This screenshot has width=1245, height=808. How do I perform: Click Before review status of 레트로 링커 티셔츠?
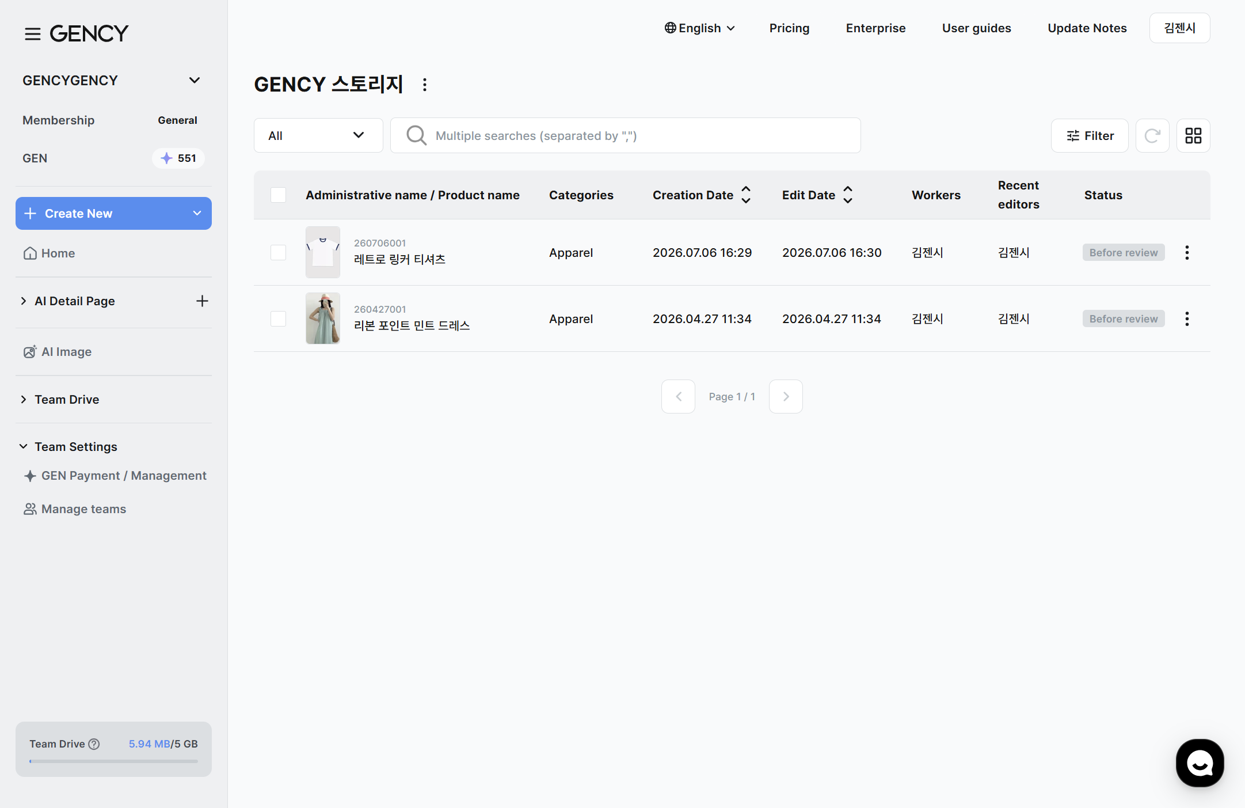click(1123, 252)
